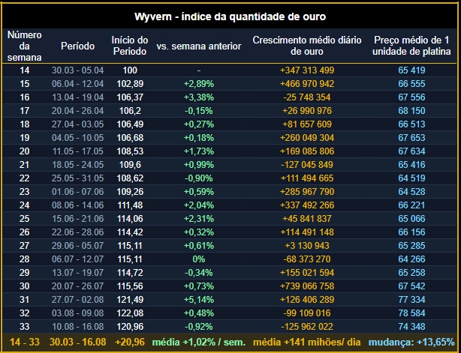Click platinum price '66 221'
This screenshot has height=353, width=461.
(411, 205)
